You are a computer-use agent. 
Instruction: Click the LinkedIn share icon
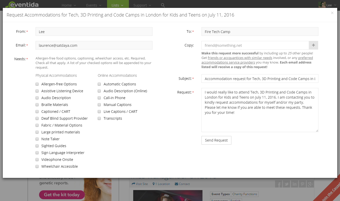click(294, 184)
